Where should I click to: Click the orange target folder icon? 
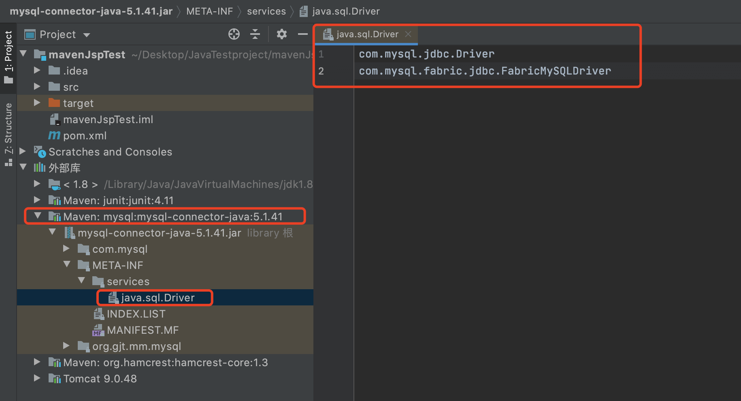pos(54,102)
